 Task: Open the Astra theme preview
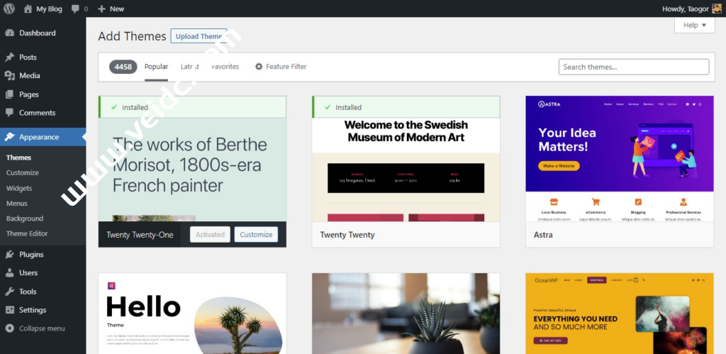(x=620, y=158)
